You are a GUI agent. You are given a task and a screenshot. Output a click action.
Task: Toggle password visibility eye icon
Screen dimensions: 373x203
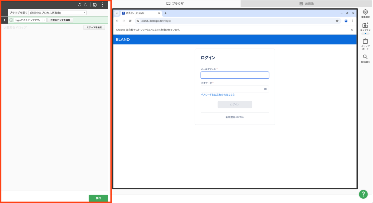265,89
